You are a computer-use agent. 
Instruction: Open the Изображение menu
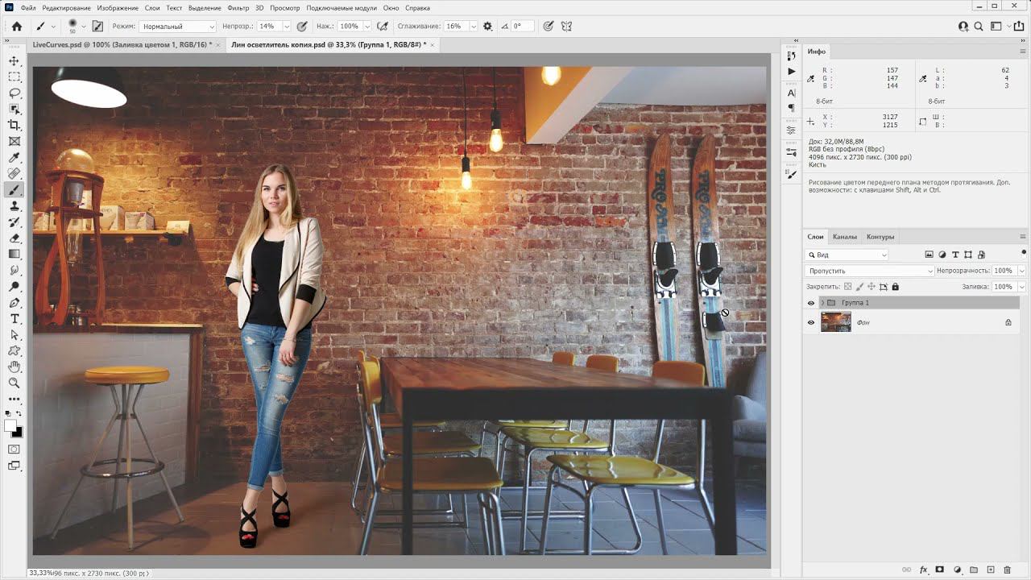[118, 7]
